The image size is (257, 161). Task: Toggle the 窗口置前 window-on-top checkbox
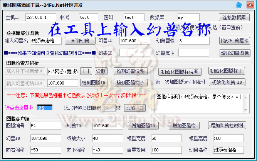click(178, 27)
